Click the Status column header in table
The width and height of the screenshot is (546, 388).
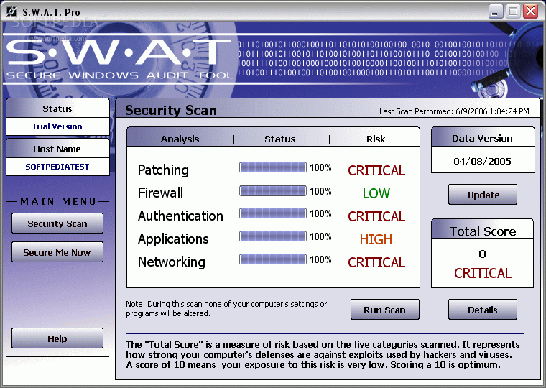point(280,139)
